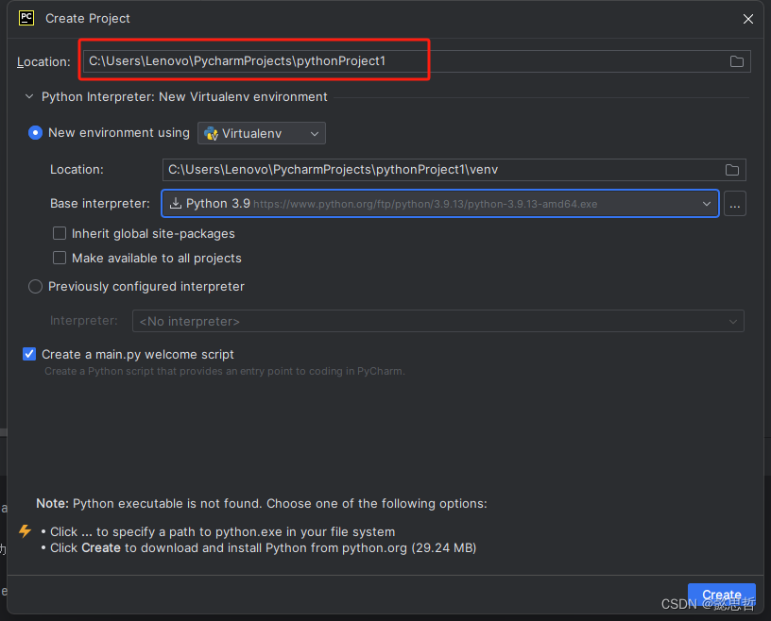Browse folder for venv Location
This screenshot has width=771, height=621.
pos(731,170)
